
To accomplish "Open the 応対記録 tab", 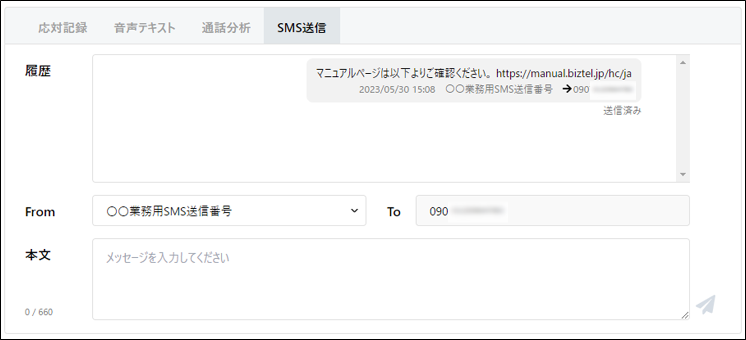I will click(x=62, y=28).
